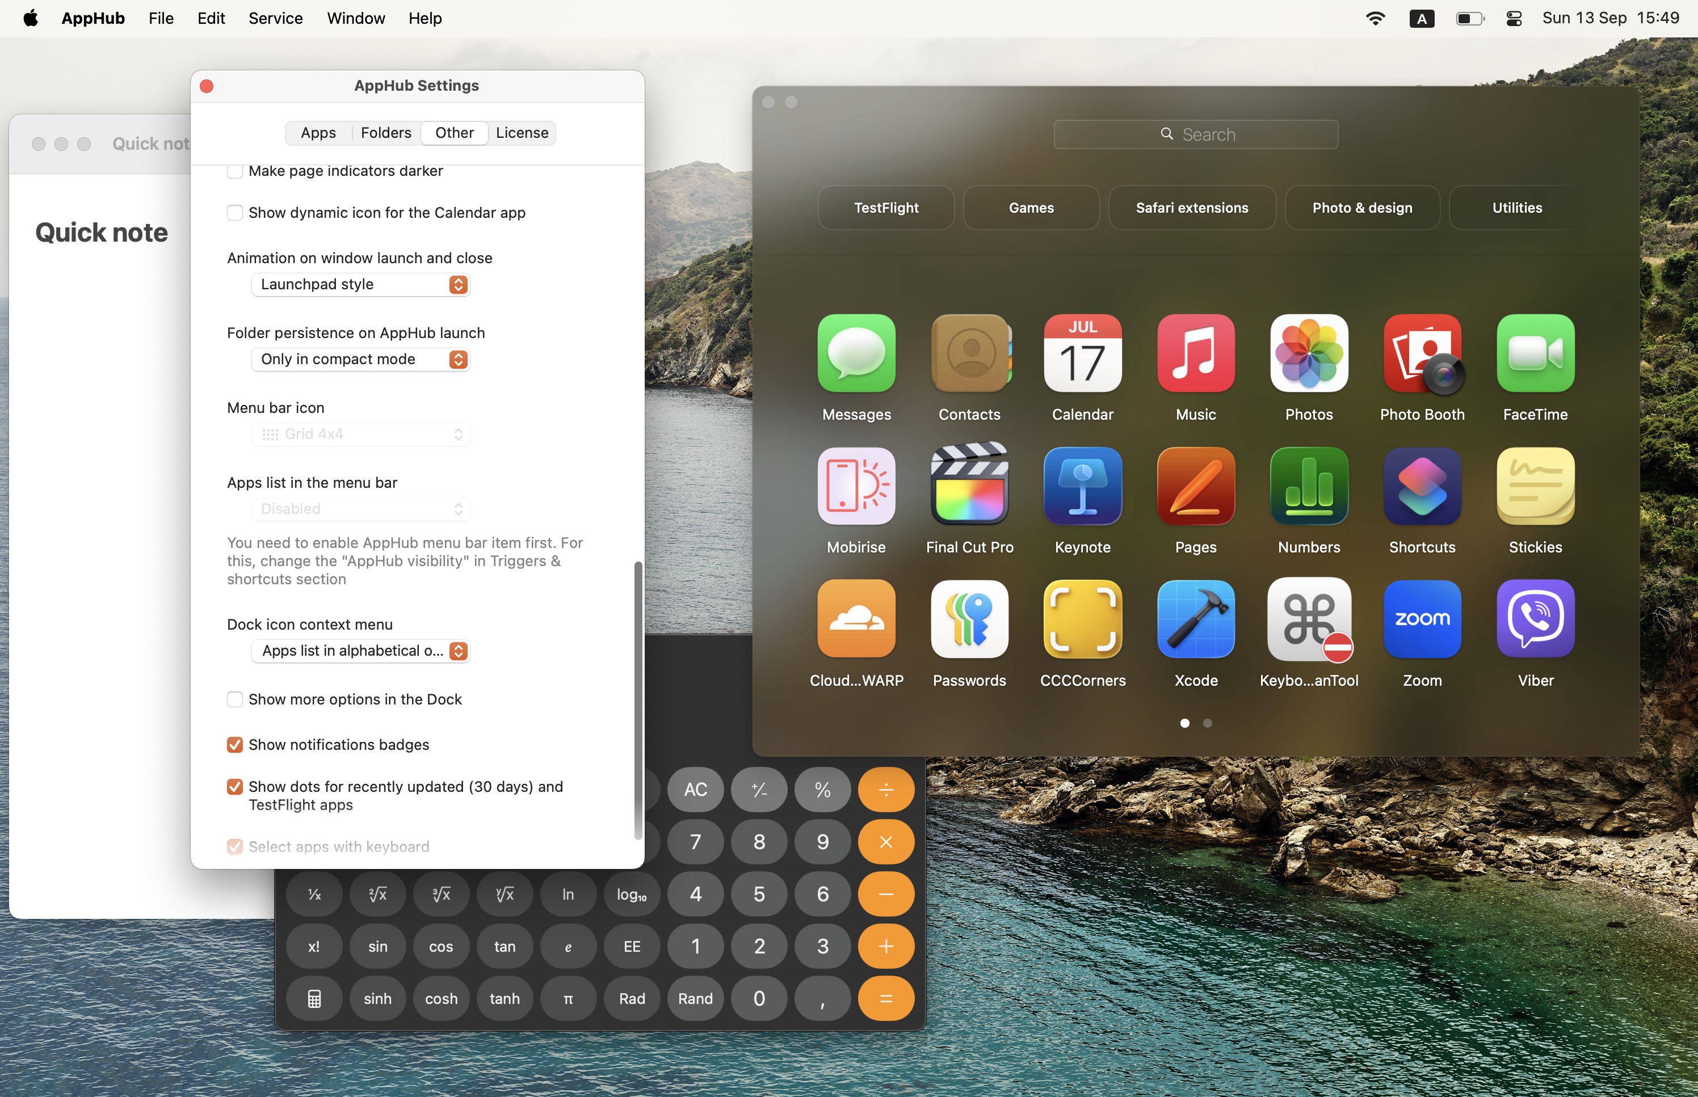Viewport: 1698px width, 1097px height.
Task: Click the Rand key on the calculator
Action: coord(695,999)
